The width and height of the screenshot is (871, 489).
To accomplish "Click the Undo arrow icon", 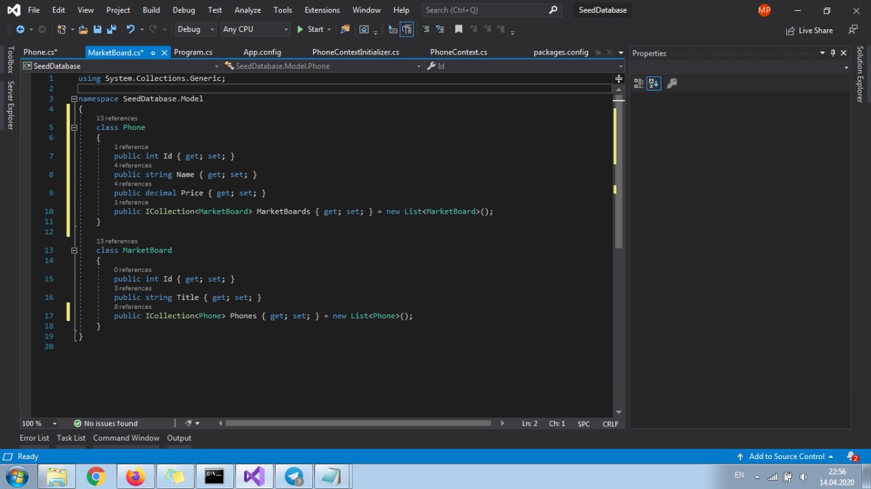I will 131,29.
